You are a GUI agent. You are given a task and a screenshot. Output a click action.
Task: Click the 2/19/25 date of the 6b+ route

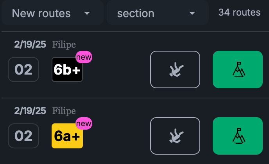point(30,45)
